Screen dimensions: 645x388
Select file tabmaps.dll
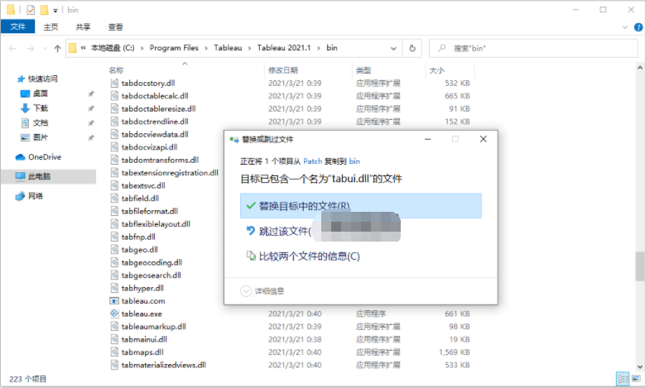[142, 352]
